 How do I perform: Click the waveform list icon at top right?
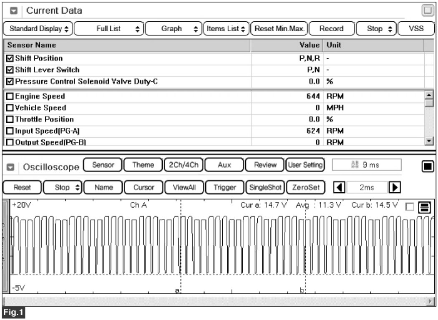click(425, 207)
